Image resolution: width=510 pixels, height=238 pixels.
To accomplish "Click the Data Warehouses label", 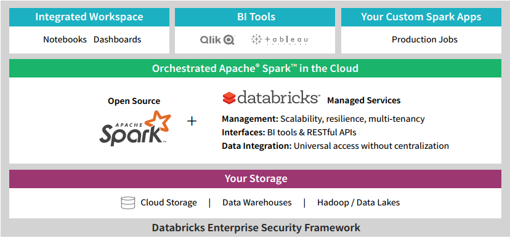I will [257, 202].
